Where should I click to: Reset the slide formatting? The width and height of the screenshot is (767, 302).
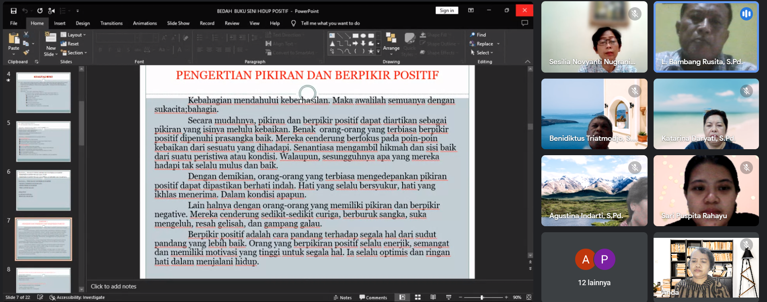pyautogui.click(x=70, y=44)
